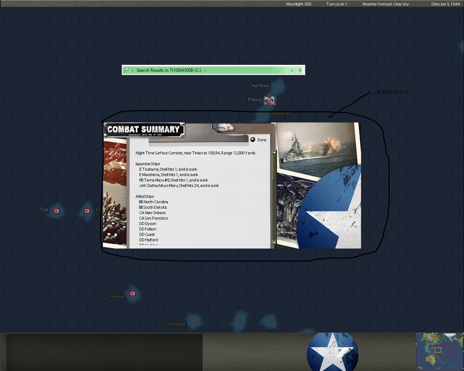Click the Search Results in TI10684500B (C:) path
The image size is (464, 371).
[x=169, y=70]
